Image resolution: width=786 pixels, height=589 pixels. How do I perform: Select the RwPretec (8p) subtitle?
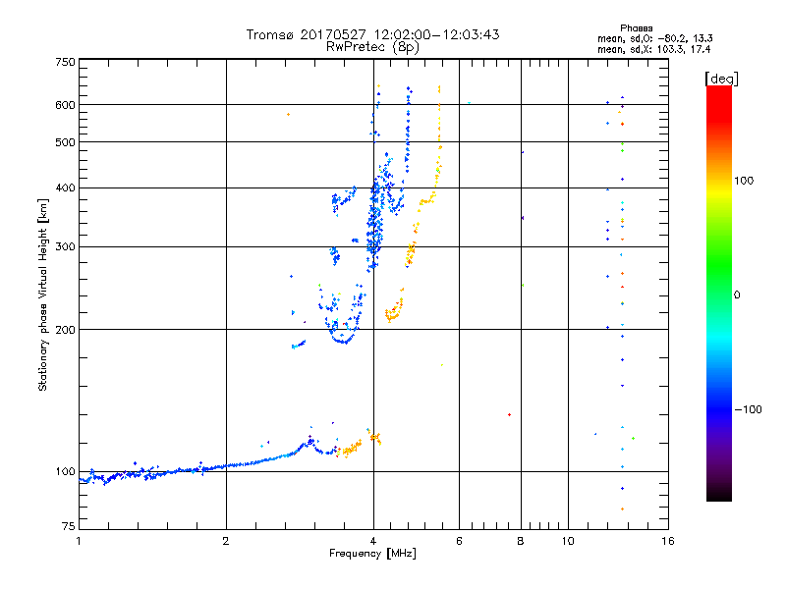point(372,46)
